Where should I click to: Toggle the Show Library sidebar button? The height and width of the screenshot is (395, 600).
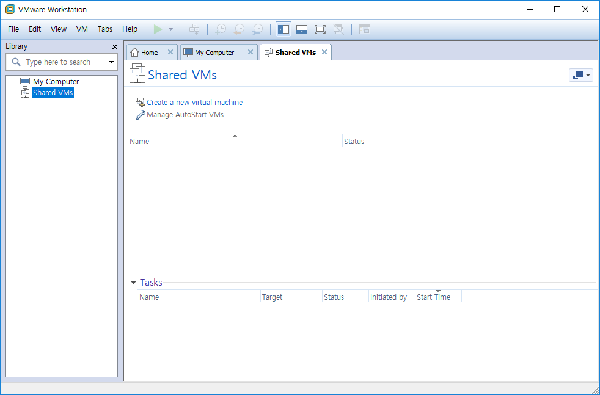(x=284, y=29)
